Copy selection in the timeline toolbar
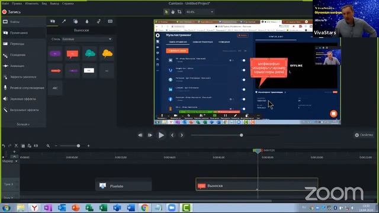This screenshot has height=213, width=379. (23, 146)
